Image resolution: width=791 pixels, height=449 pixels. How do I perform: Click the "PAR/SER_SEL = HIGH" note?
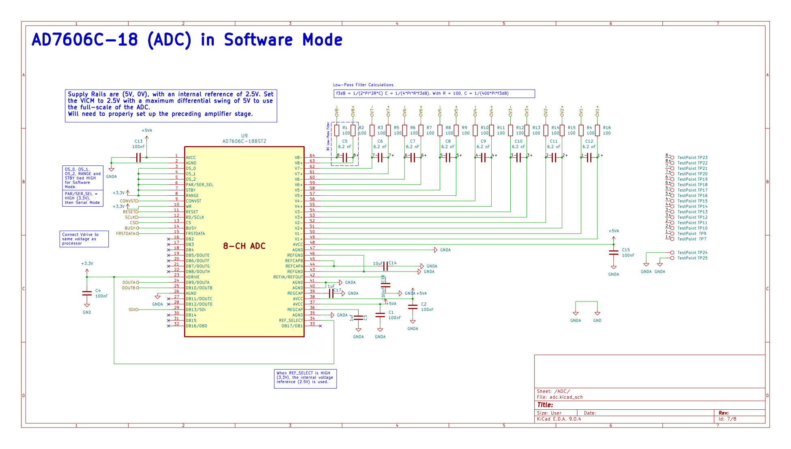pos(83,198)
